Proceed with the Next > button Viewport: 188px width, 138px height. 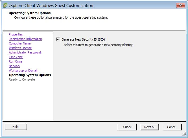click(x=149, y=127)
